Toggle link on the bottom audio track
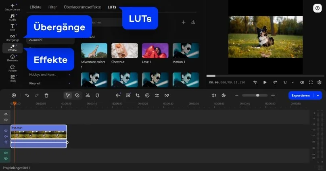This screenshot has width=326, height=171. (6, 158)
